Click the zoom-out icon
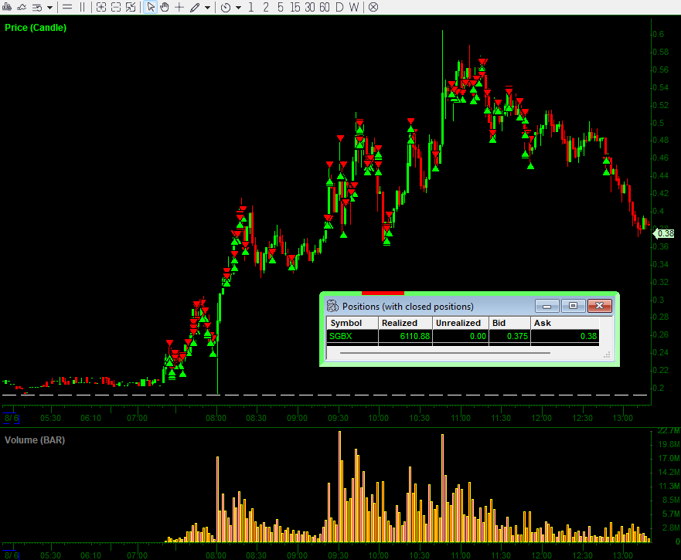Image resolution: width=681 pixels, height=560 pixels. [115, 7]
